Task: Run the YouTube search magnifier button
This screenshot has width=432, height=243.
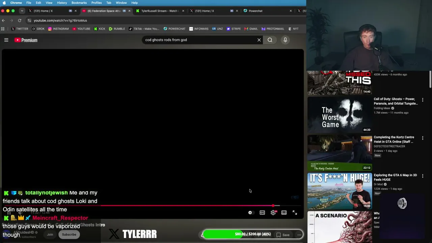Action: [270, 40]
